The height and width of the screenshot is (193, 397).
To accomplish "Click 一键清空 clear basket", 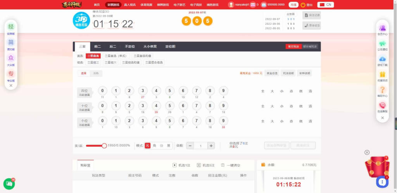I will point(231,165).
